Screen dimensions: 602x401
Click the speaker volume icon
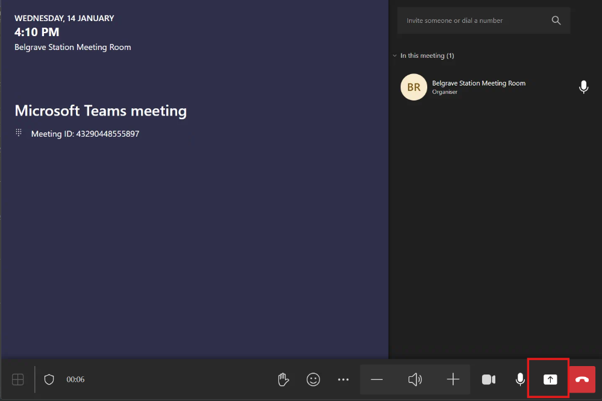(415, 379)
